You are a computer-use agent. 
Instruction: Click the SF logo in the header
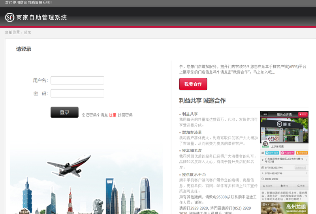pos(9,17)
